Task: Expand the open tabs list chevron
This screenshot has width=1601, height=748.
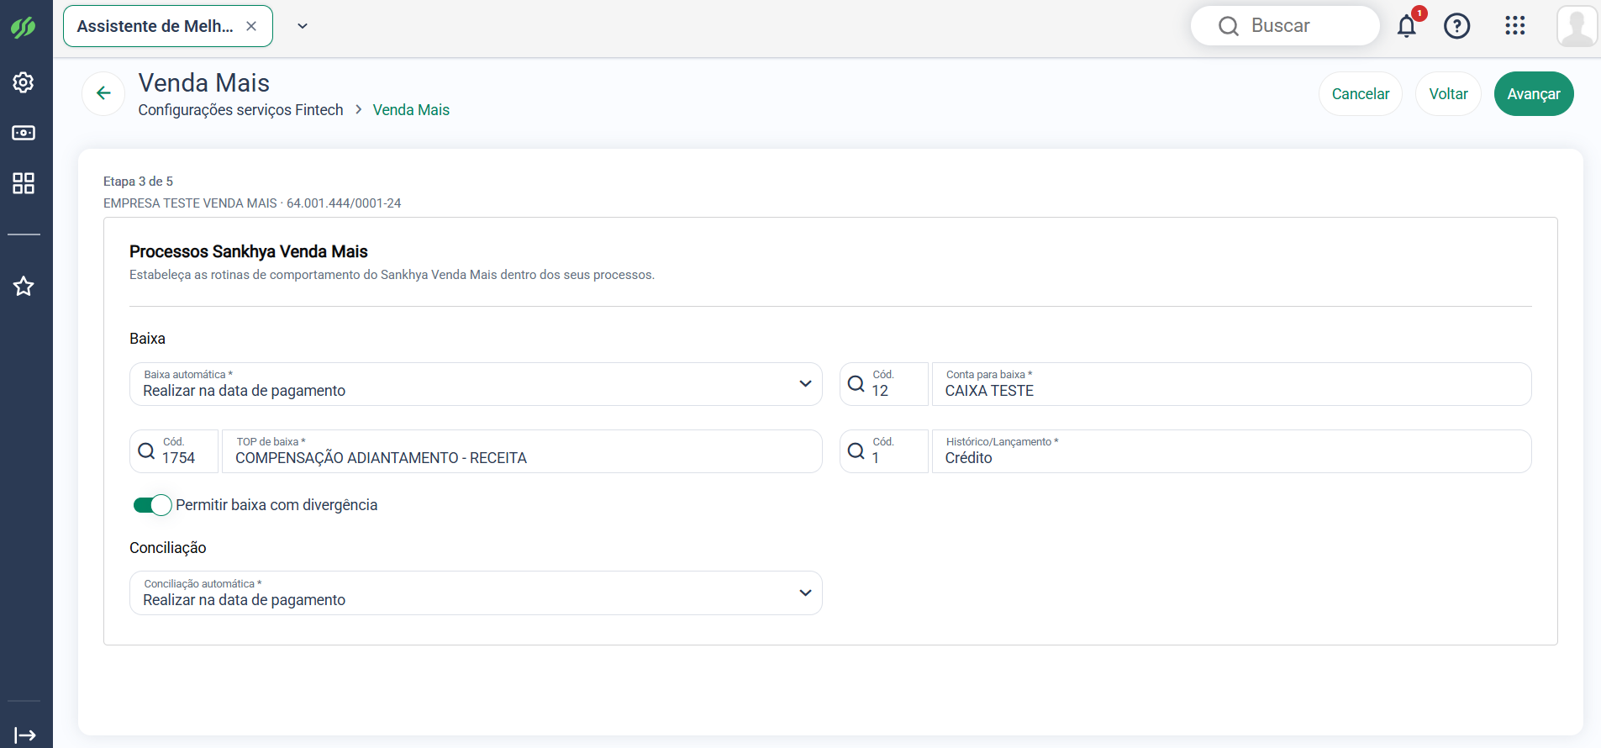Action: (303, 26)
